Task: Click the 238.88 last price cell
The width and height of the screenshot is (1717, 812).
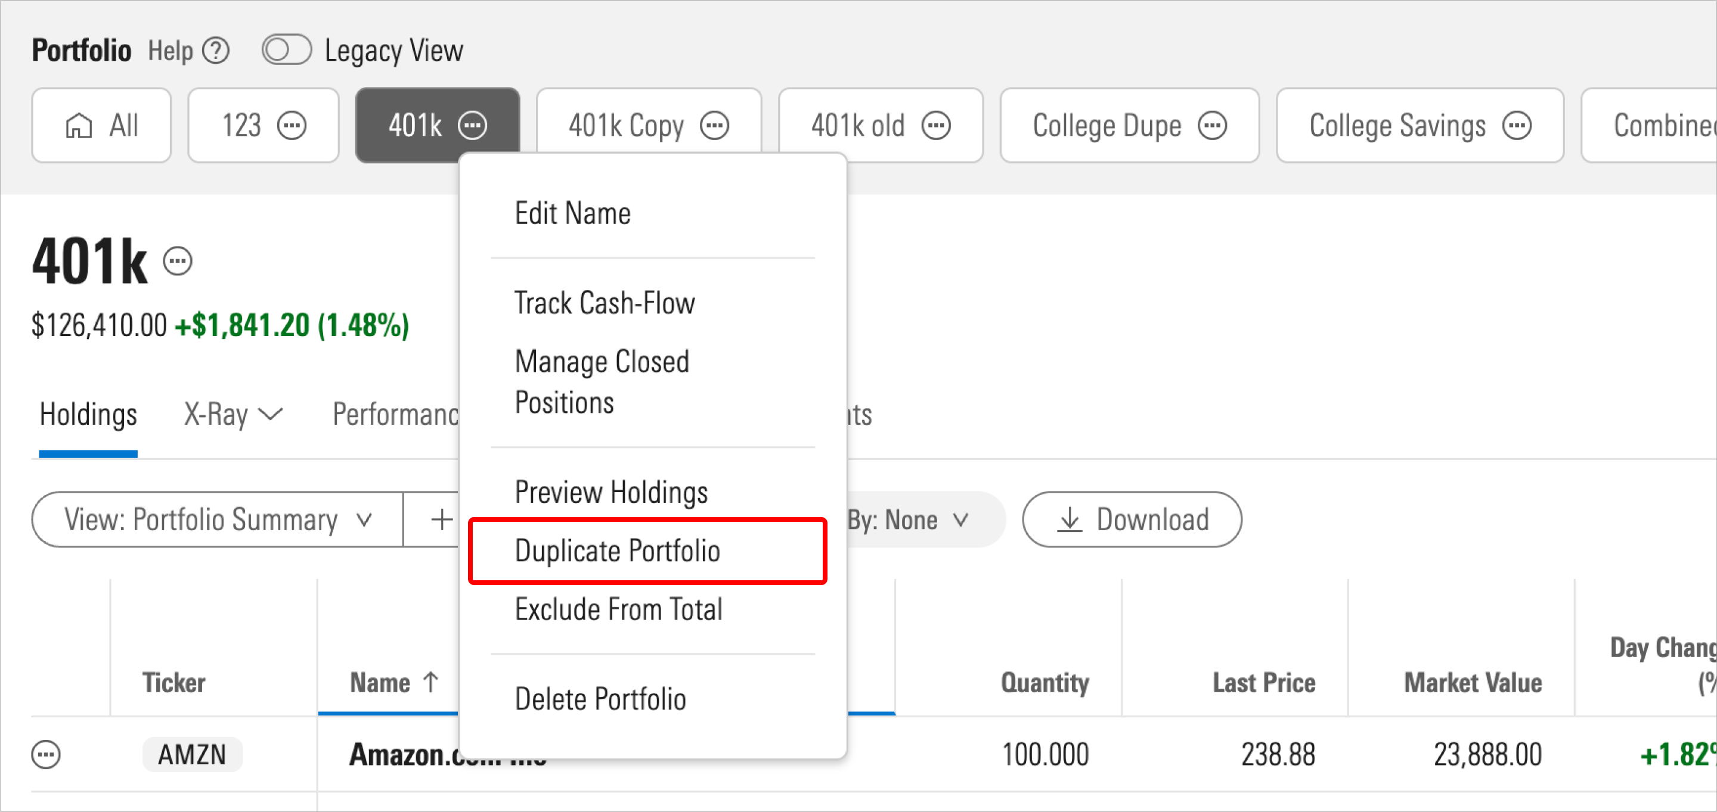Action: click(x=1278, y=755)
